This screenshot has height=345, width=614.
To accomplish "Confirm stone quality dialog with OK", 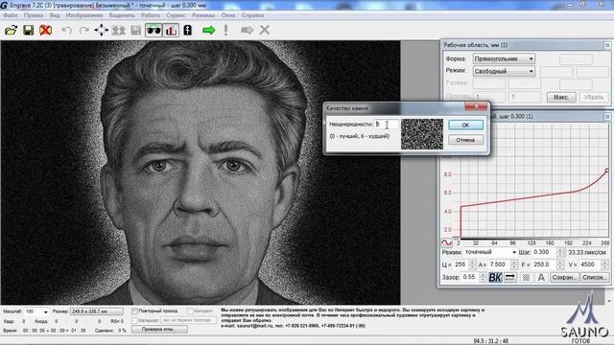I will 465,125.
